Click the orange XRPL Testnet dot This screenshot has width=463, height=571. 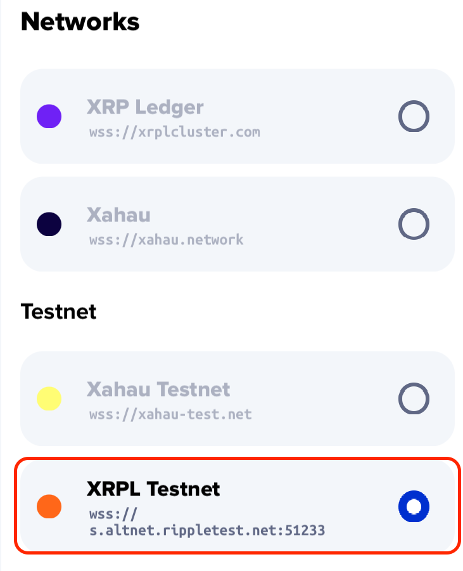click(49, 506)
